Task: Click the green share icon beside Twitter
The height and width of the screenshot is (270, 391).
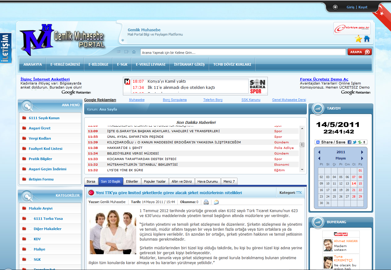Action: point(359,142)
